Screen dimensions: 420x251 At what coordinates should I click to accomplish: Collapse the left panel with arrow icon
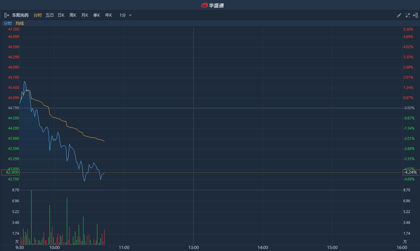[x=6, y=15]
